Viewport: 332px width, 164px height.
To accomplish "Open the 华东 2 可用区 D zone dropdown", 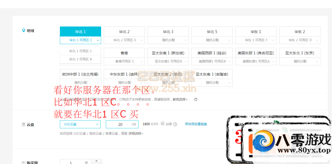I will tap(300, 40).
